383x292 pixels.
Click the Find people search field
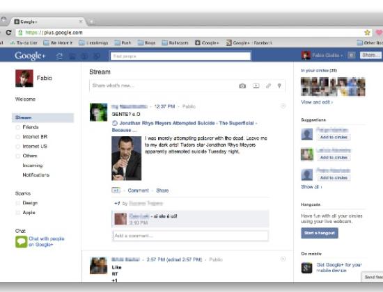point(180,56)
